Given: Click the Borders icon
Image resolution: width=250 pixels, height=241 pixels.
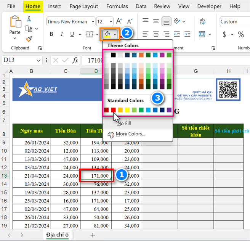Looking at the screenshot, I should (89, 34).
